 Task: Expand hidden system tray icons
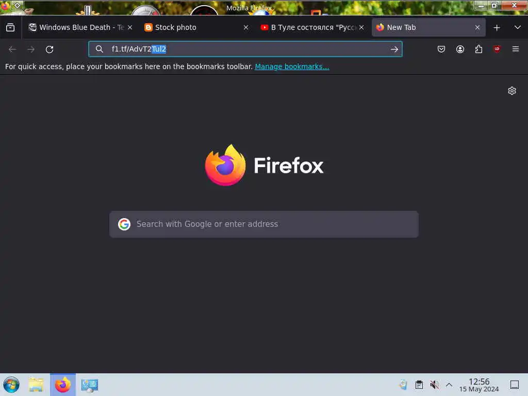[x=449, y=385]
